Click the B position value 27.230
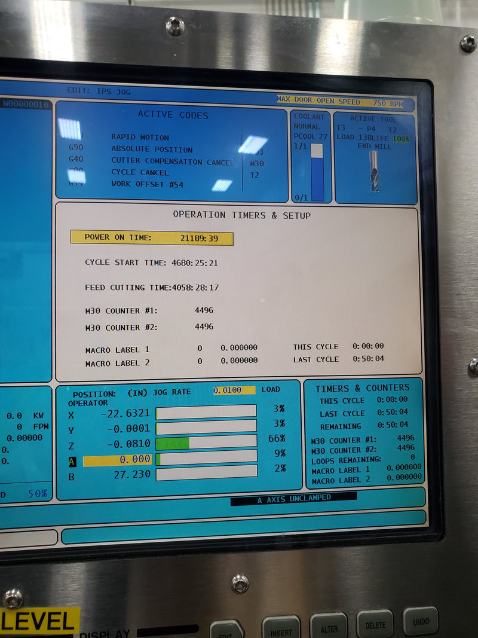Screen dimensions: 478x638 pyautogui.click(x=132, y=474)
